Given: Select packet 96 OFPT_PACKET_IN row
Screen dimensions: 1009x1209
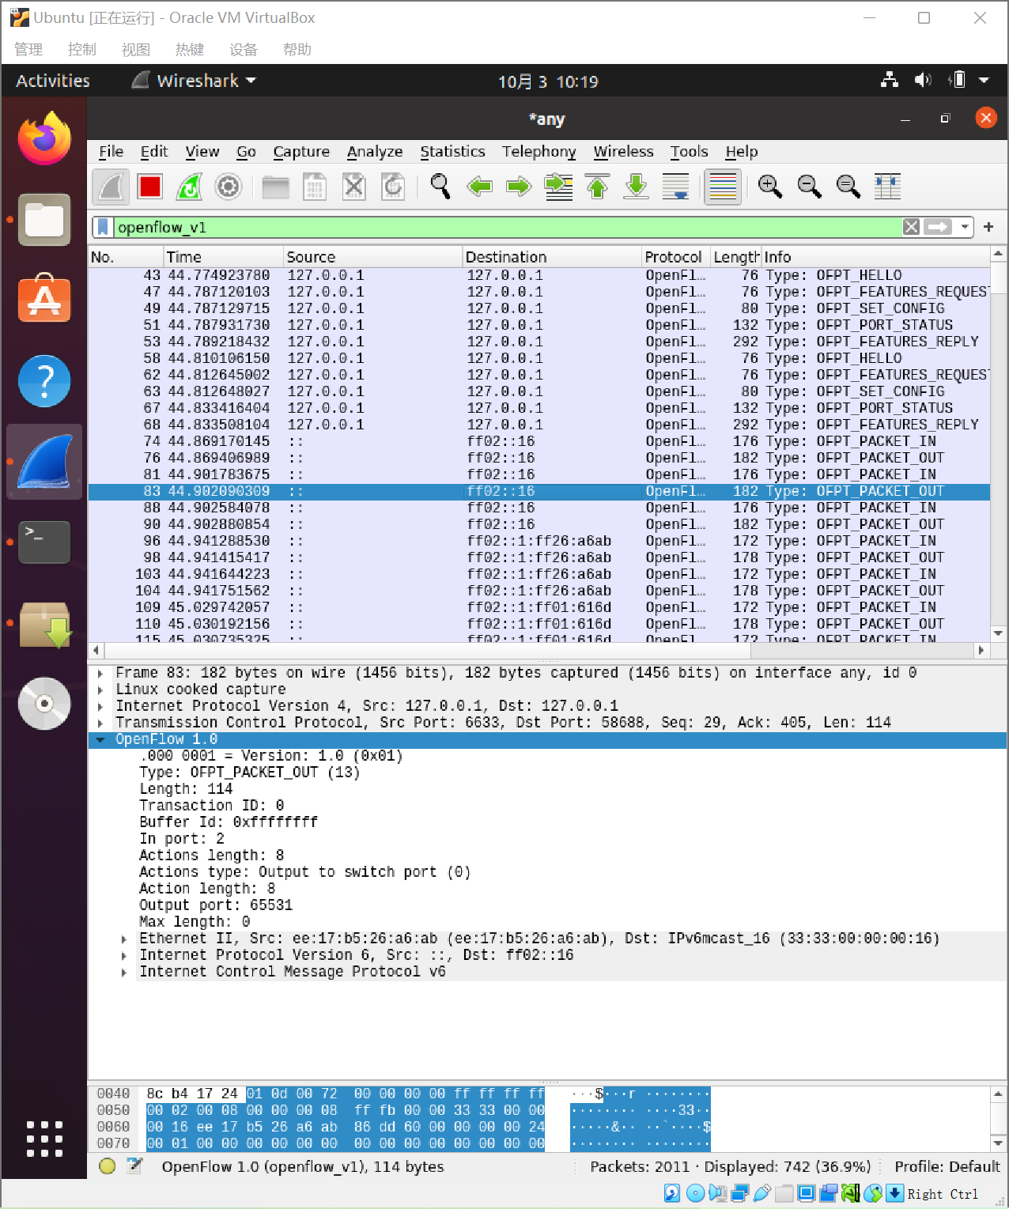Looking at the screenshot, I should click(539, 541).
